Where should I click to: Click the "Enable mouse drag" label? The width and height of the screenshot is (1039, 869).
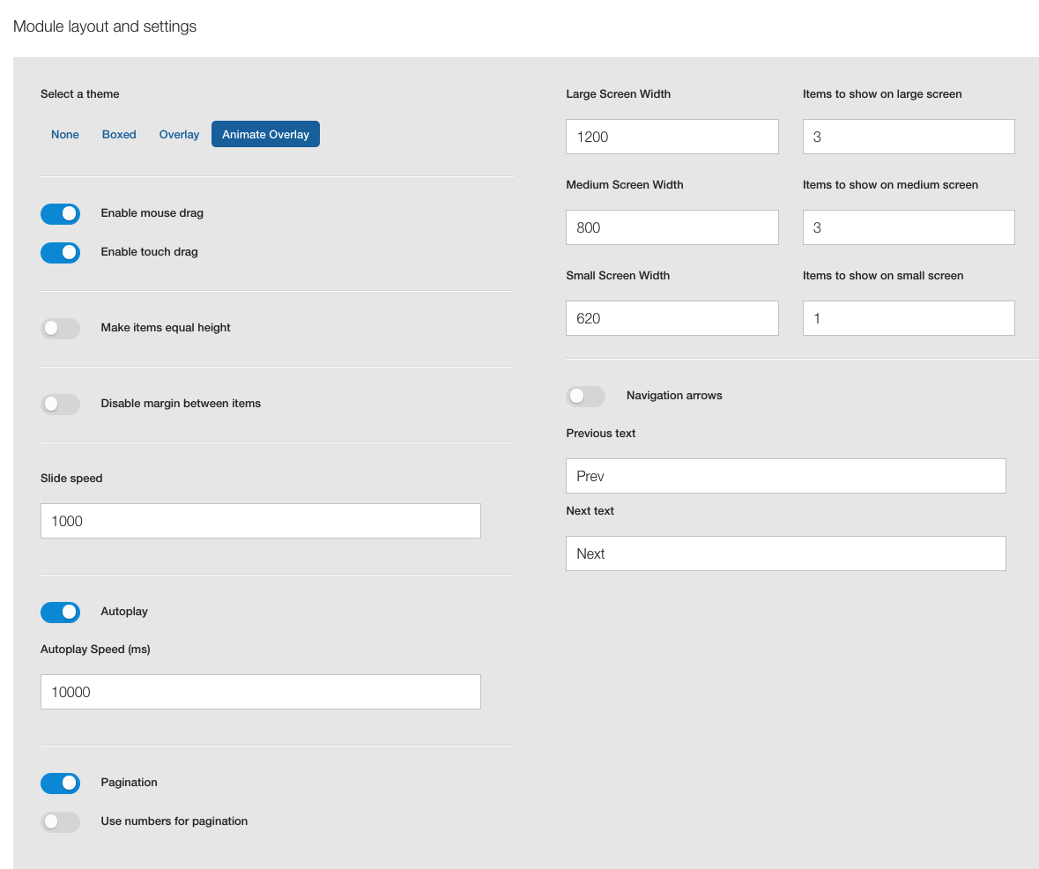coord(152,212)
